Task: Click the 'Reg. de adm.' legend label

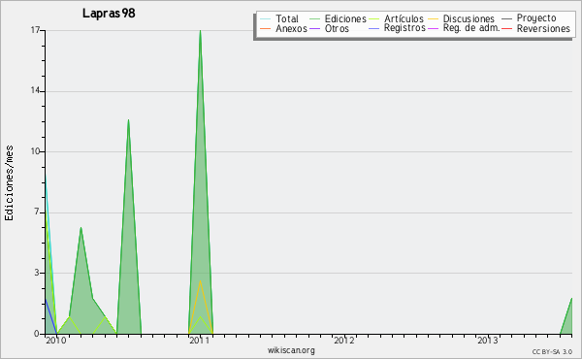Action: 471,28
